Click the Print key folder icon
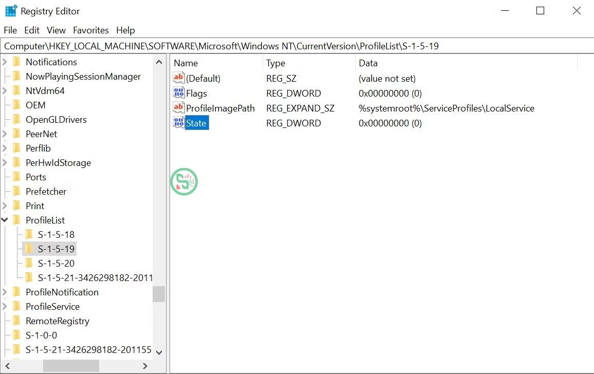594x374 pixels. click(x=16, y=206)
